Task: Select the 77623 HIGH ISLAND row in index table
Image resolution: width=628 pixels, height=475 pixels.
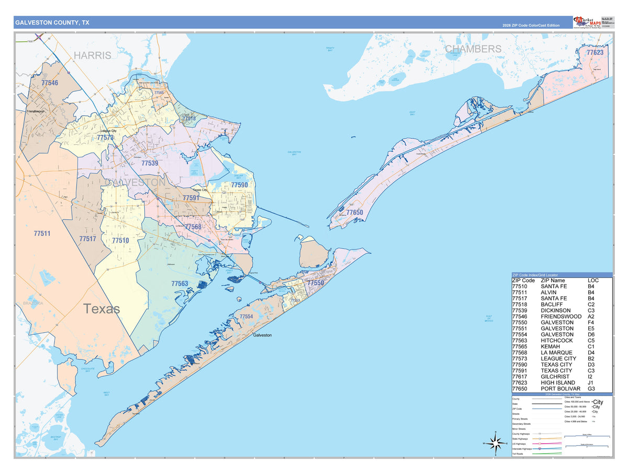Action: click(562, 382)
